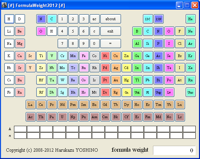Click the Fe iron button
200x159 pixels.
click(x=84, y=56)
